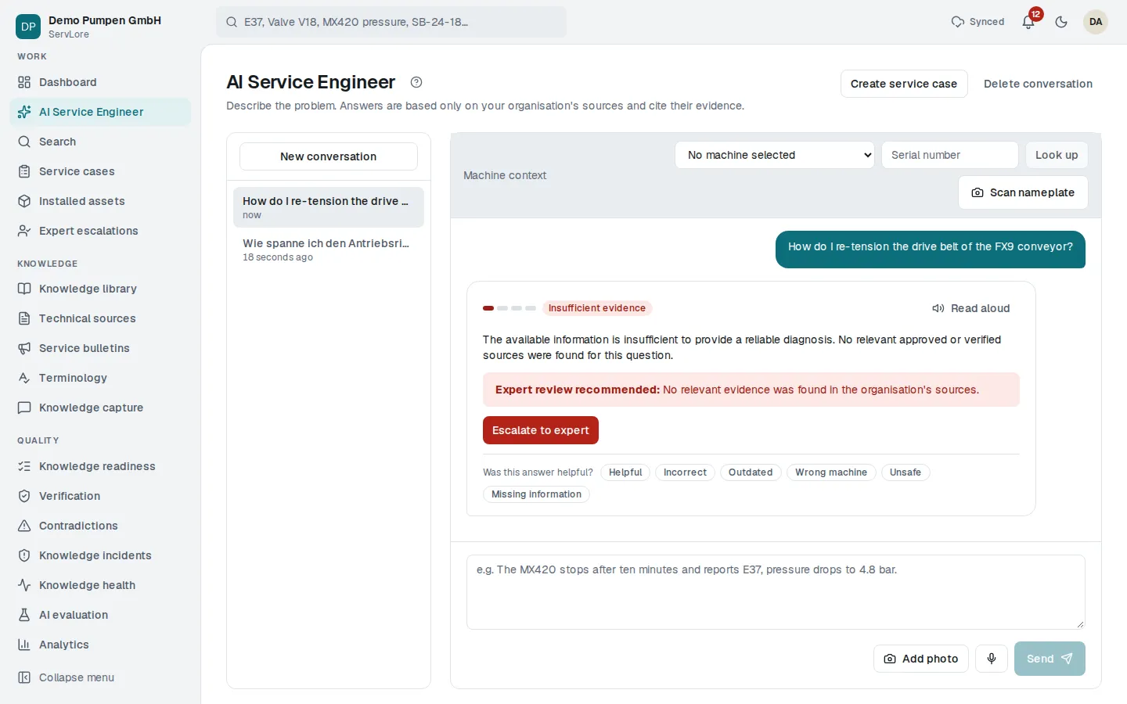1127x704 pixels.
Task: Open the No machine selected dropdown
Action: pos(775,155)
